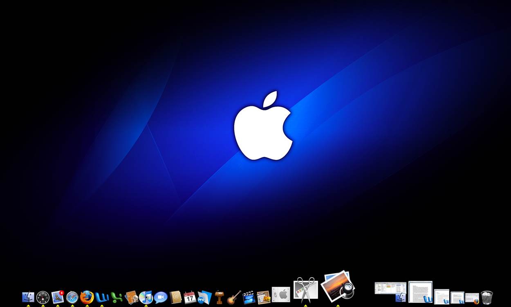Image resolution: width=511 pixels, height=307 pixels.
Task: Open Mail with the unread badge
Action: pyautogui.click(x=58, y=297)
